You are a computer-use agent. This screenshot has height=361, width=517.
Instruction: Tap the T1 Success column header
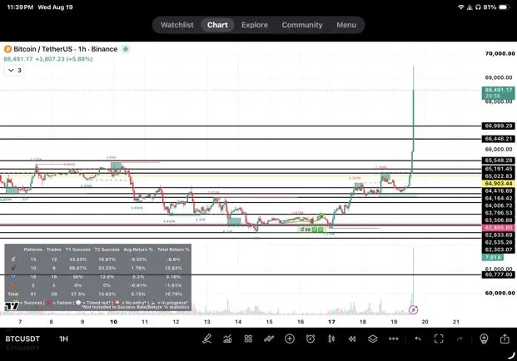coord(77,250)
